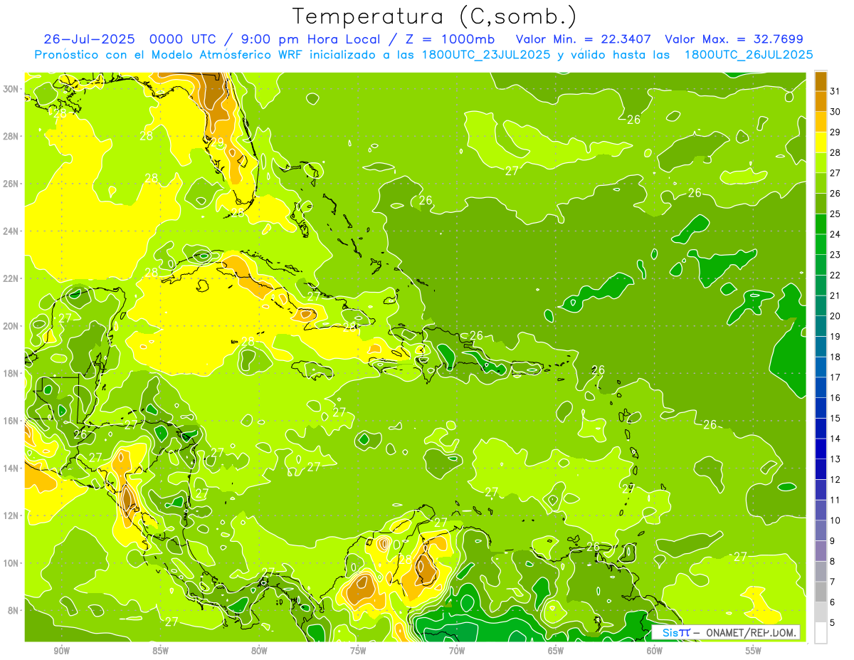Click the 18N latitude axis label

click(12, 373)
